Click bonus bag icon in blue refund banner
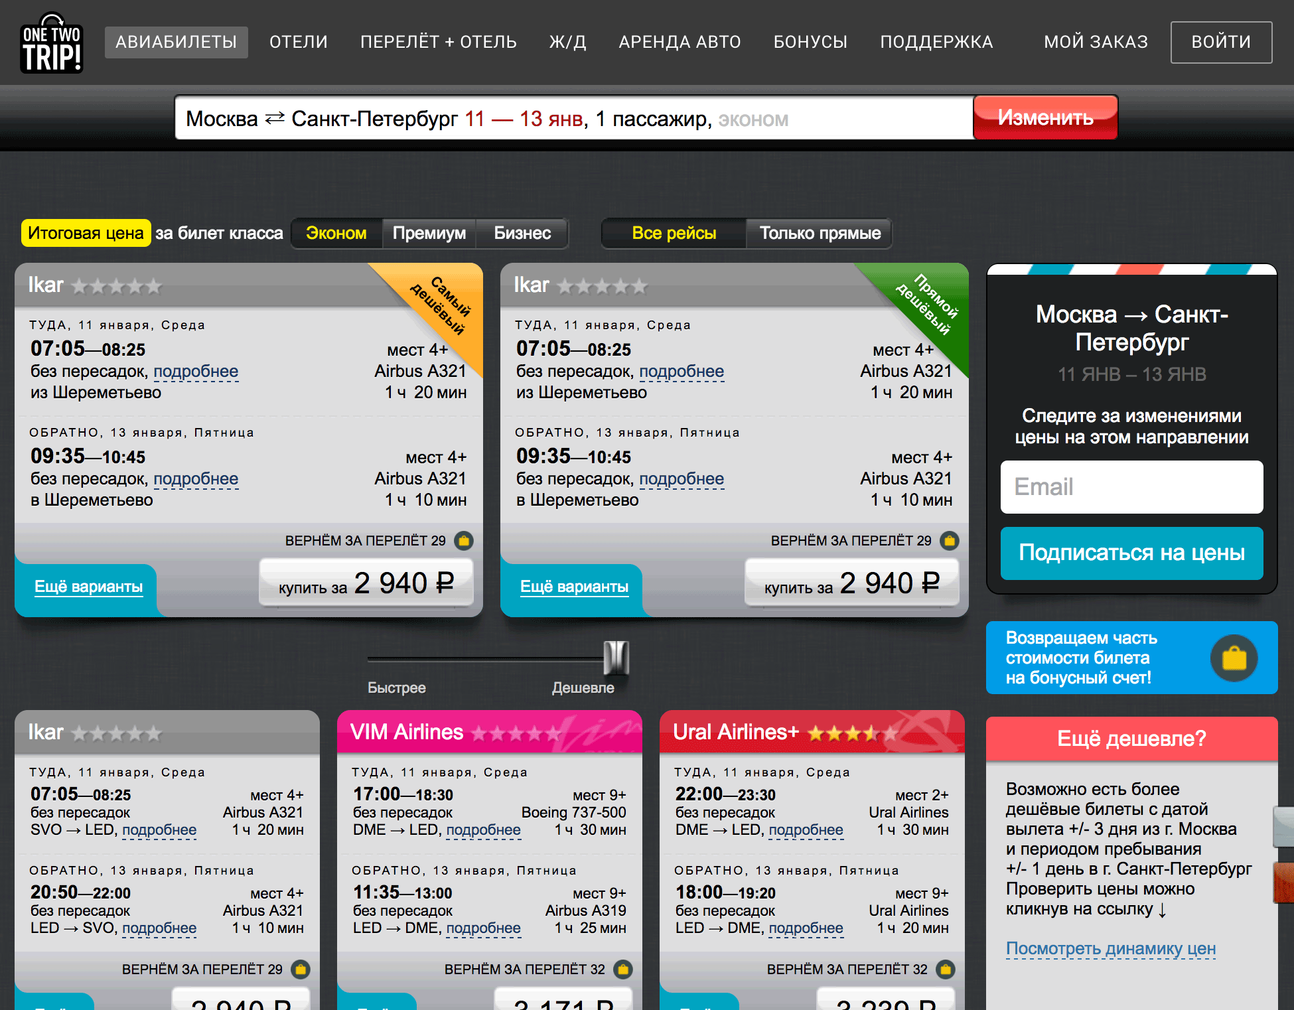 coord(1234,658)
